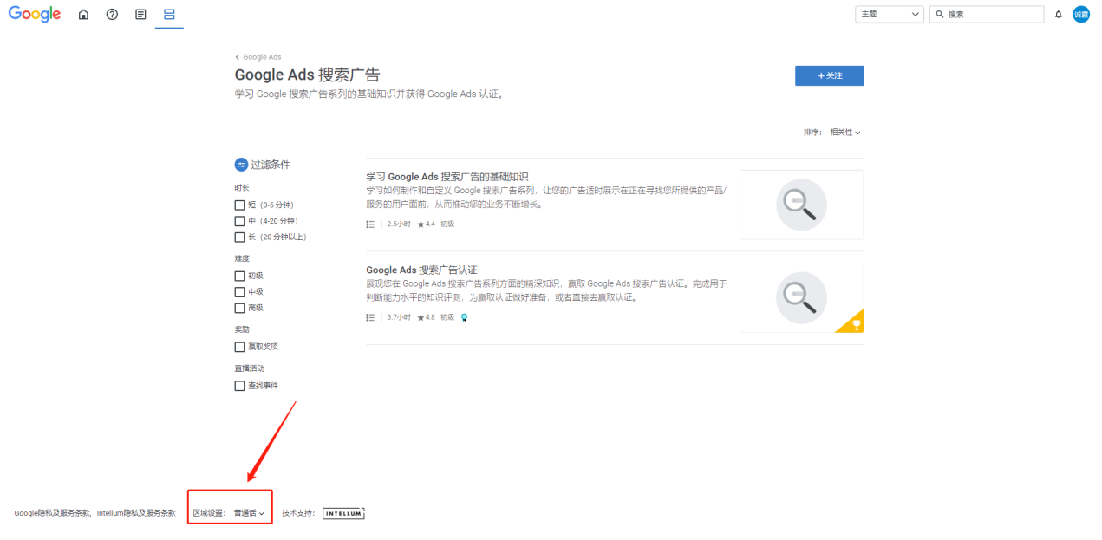This screenshot has height=540, width=1102.
Task: Check the 短 (0-5 分钟) box
Action: point(239,205)
